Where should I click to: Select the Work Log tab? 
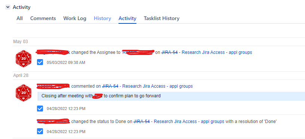pos(75,18)
